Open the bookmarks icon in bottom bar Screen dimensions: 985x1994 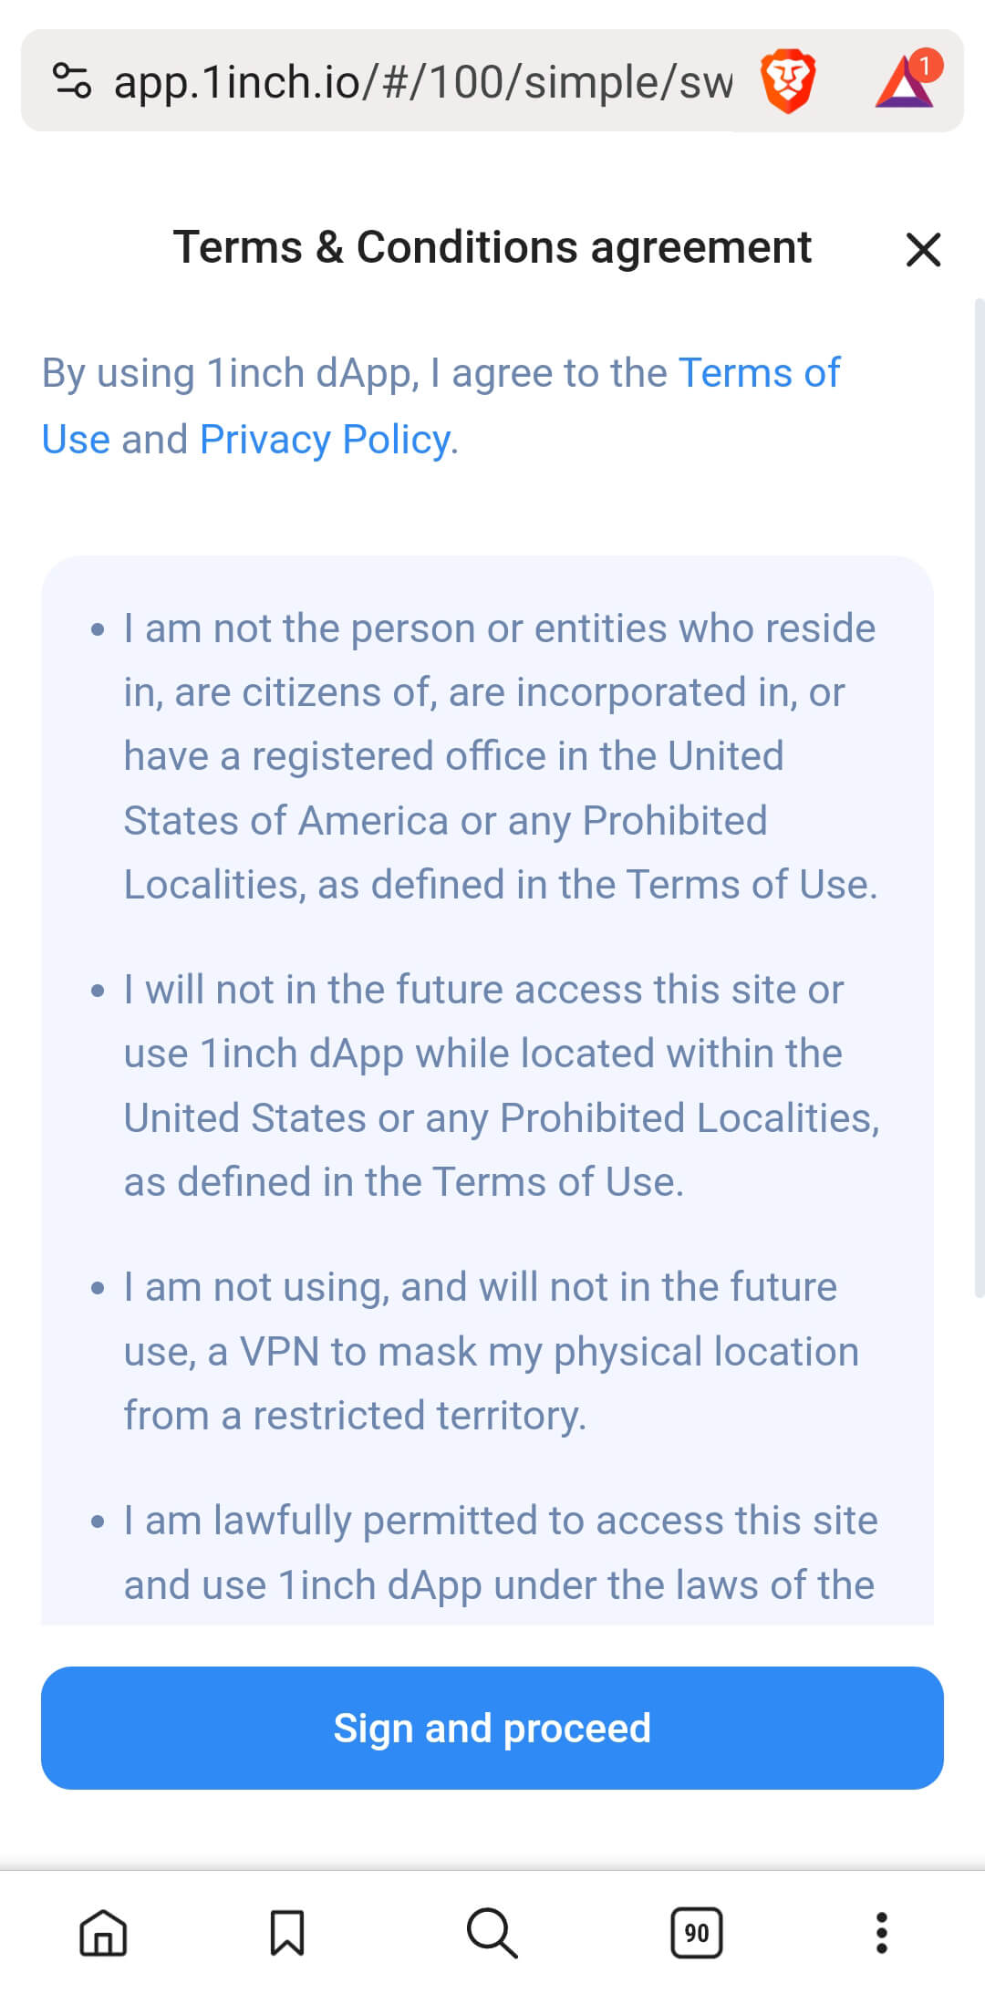(x=287, y=1932)
